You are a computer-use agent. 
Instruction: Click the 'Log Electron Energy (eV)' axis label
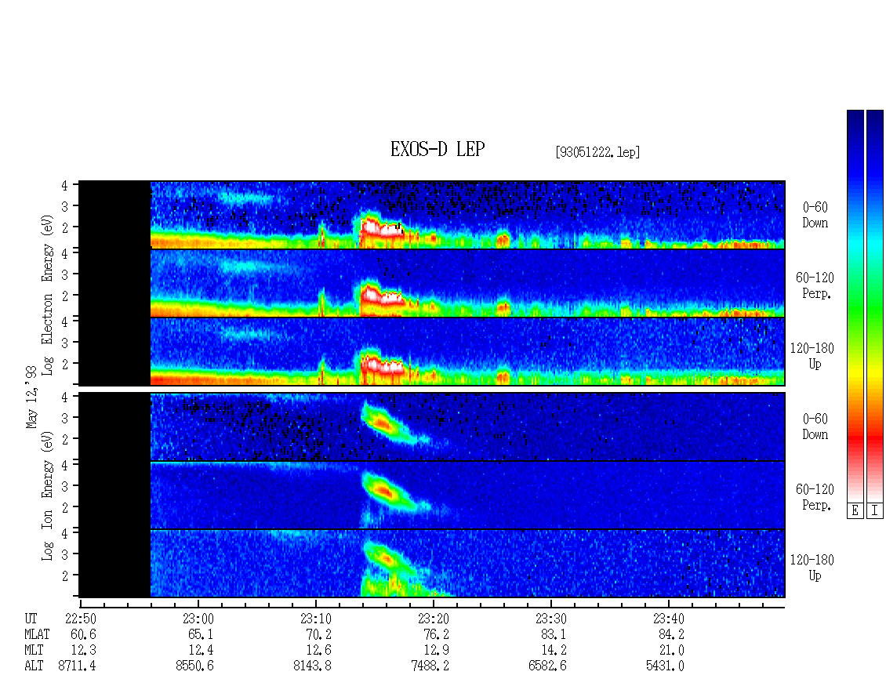coord(47,293)
